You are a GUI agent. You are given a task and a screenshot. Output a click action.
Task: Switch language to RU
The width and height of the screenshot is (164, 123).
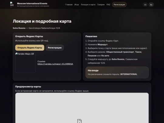click(151, 5)
